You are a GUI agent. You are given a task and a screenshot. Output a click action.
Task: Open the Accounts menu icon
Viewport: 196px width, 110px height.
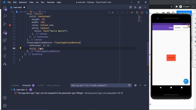click(5, 98)
